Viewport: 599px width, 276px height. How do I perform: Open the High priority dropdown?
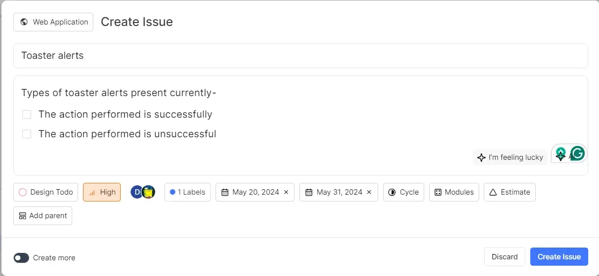pyautogui.click(x=102, y=192)
